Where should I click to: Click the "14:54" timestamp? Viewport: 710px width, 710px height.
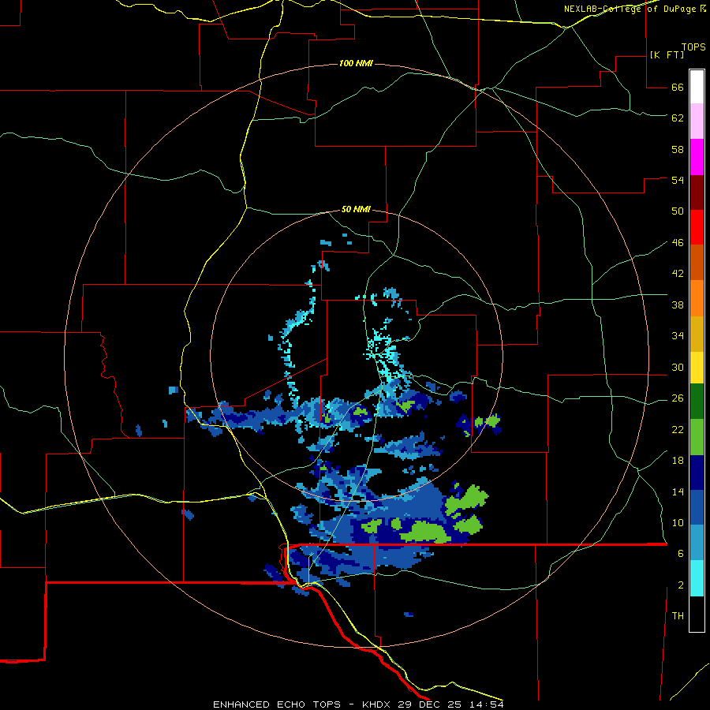point(487,704)
